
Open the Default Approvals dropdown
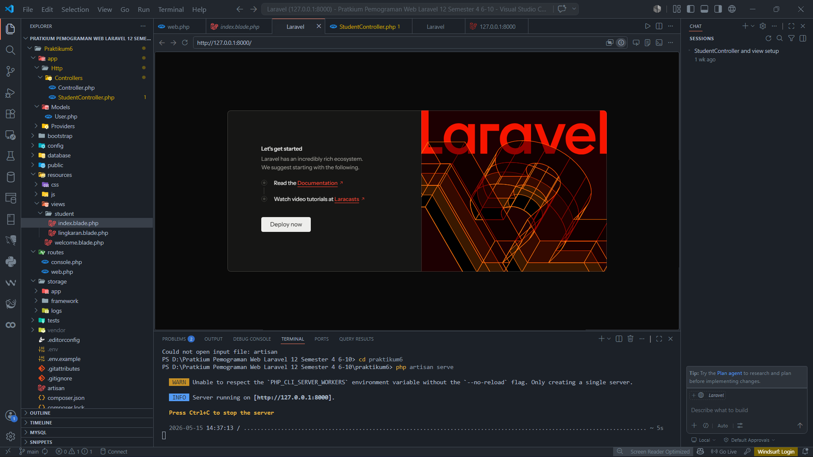pos(749,440)
